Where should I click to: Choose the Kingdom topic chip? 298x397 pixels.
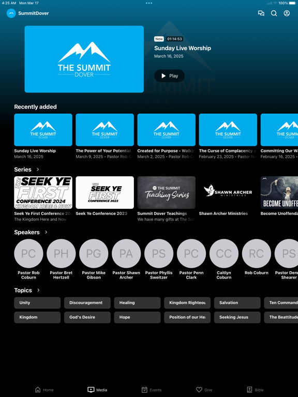pyautogui.click(x=37, y=317)
